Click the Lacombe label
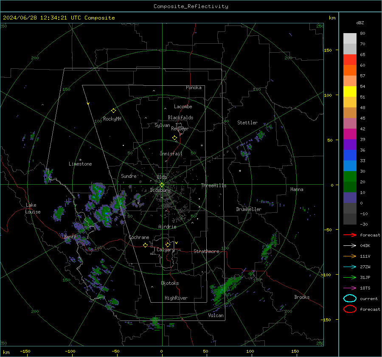 (x=183, y=107)
